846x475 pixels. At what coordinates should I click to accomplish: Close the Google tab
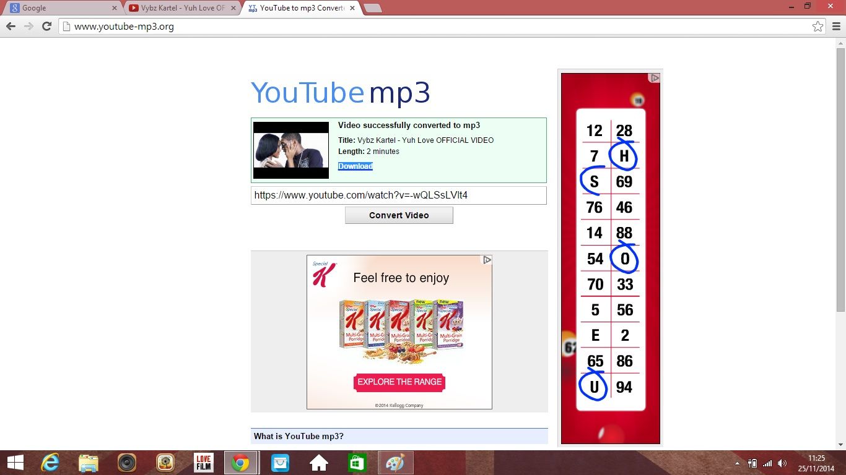[114, 8]
